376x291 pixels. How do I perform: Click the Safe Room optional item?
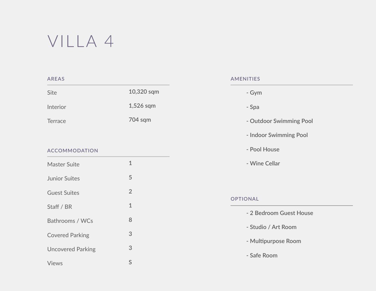click(263, 255)
